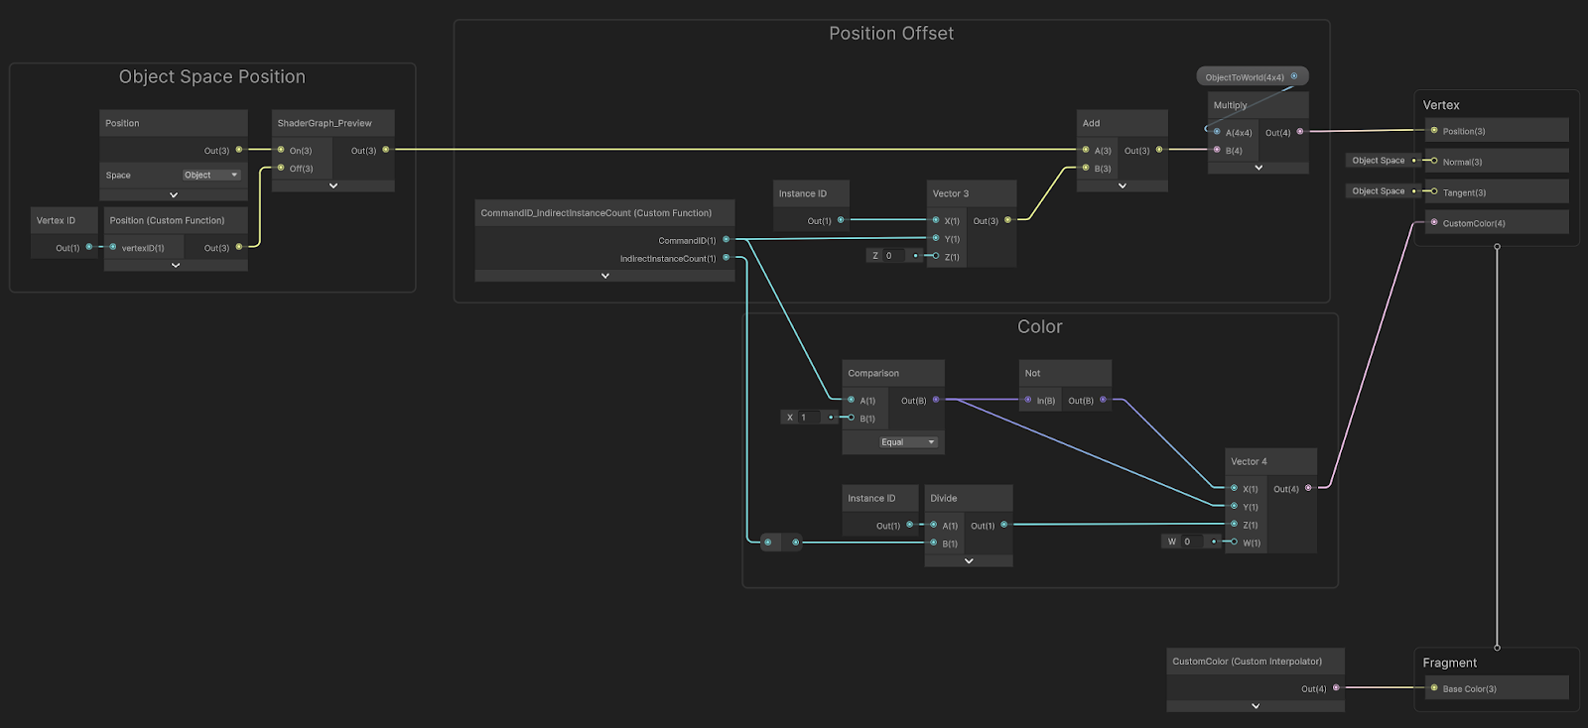Select the Base Color(3) block in Fragment

pyautogui.click(x=1497, y=688)
